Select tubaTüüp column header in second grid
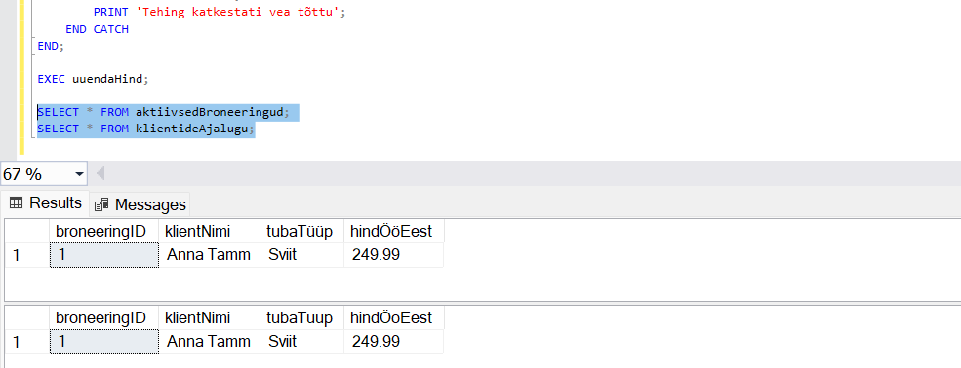 (301, 318)
